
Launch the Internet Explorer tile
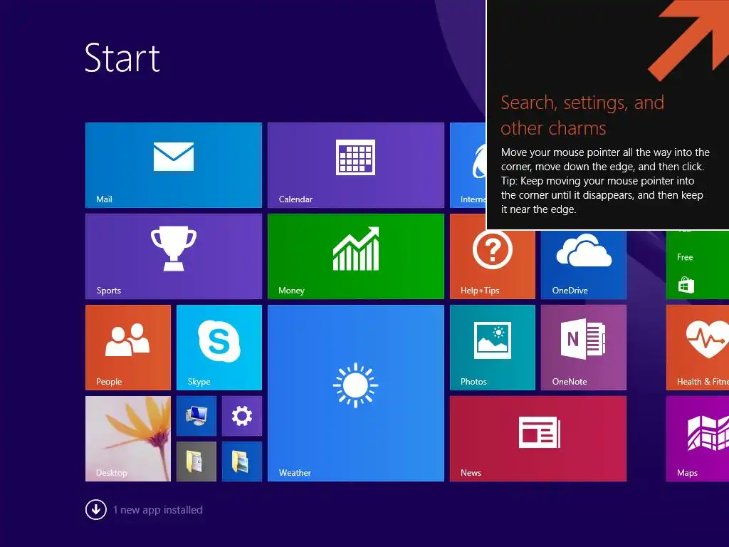tap(468, 165)
